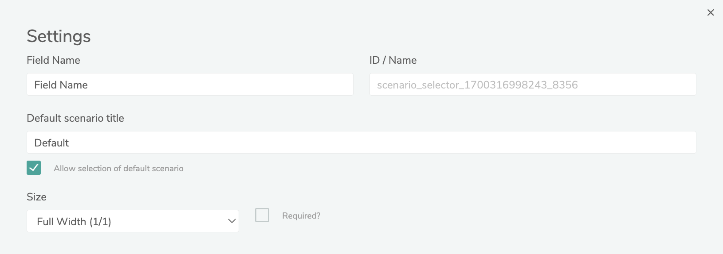Click the chevron arrow on Size dropdown
Viewport: 723px width, 254px height.
(232, 221)
